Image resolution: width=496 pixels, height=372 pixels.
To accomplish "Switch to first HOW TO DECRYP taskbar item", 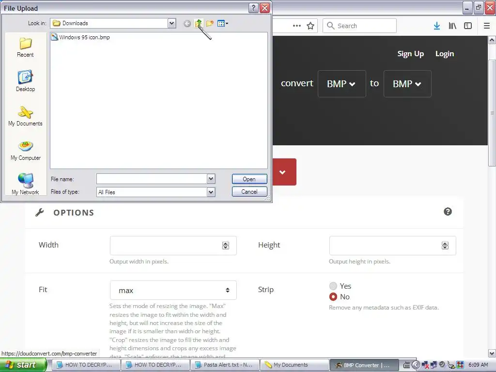I will 85,365.
